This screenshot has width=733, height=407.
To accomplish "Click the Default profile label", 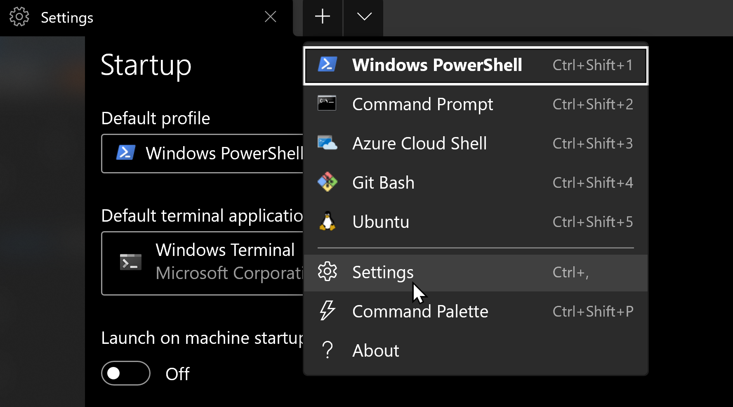I will click(156, 118).
